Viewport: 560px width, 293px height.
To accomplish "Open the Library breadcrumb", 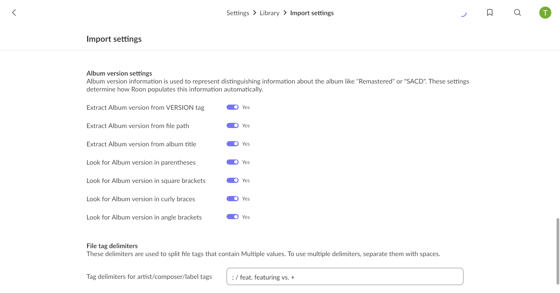I will click(x=269, y=13).
